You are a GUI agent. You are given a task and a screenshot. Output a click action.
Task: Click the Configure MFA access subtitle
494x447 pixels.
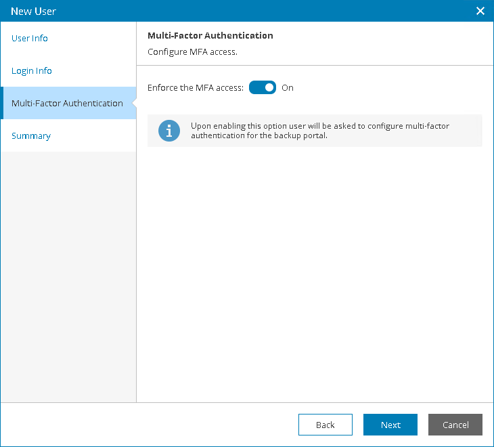click(x=192, y=51)
